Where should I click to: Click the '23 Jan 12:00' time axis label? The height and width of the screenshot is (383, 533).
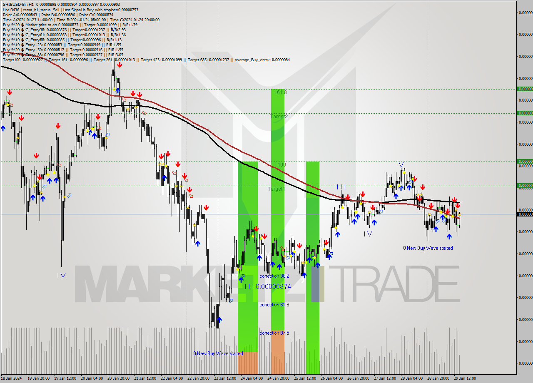(226, 378)
